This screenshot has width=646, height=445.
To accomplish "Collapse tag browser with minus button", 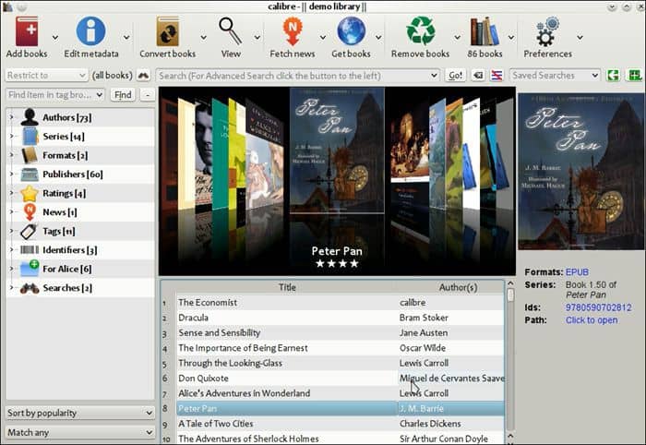I will pos(147,95).
